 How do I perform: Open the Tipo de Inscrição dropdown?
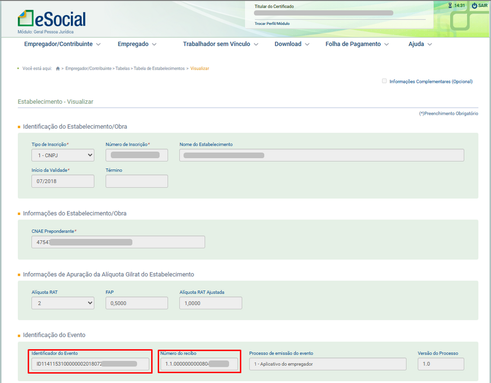pyautogui.click(x=63, y=155)
